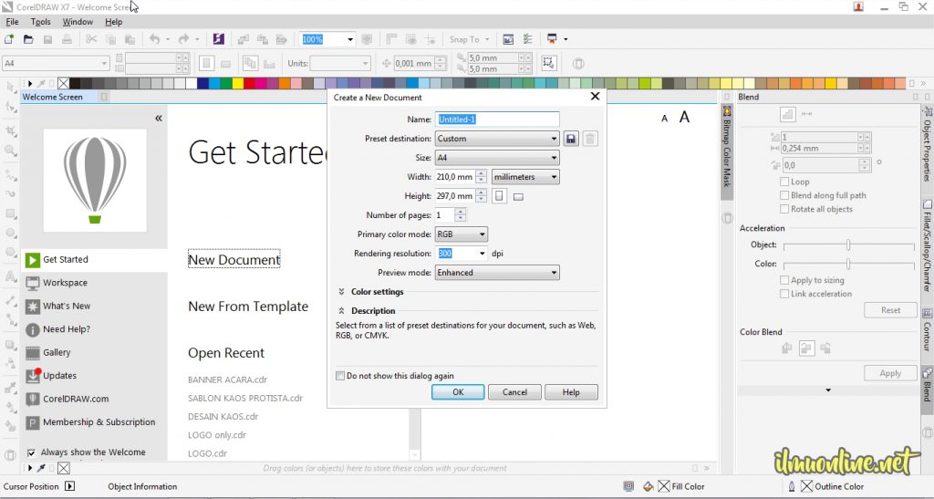Click the Open folder toolbar icon

tap(28, 39)
